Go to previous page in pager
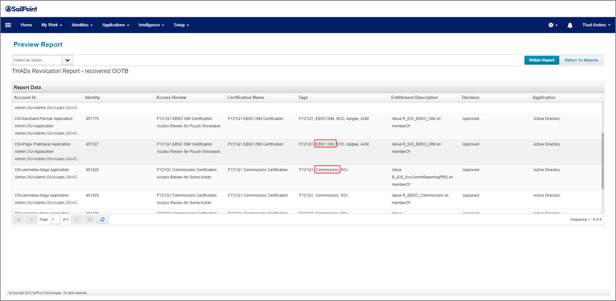This screenshot has width=616, height=301. point(33,219)
